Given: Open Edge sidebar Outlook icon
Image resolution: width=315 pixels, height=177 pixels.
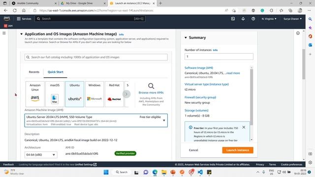Looking at the screenshot, I should point(310,45).
